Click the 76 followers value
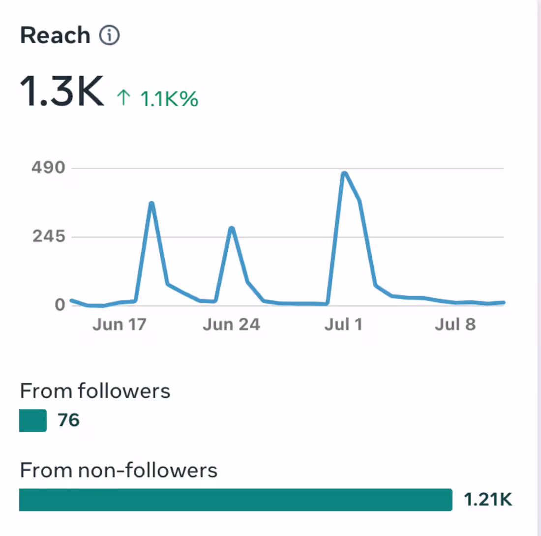This screenshot has width=541, height=536. coord(69,420)
